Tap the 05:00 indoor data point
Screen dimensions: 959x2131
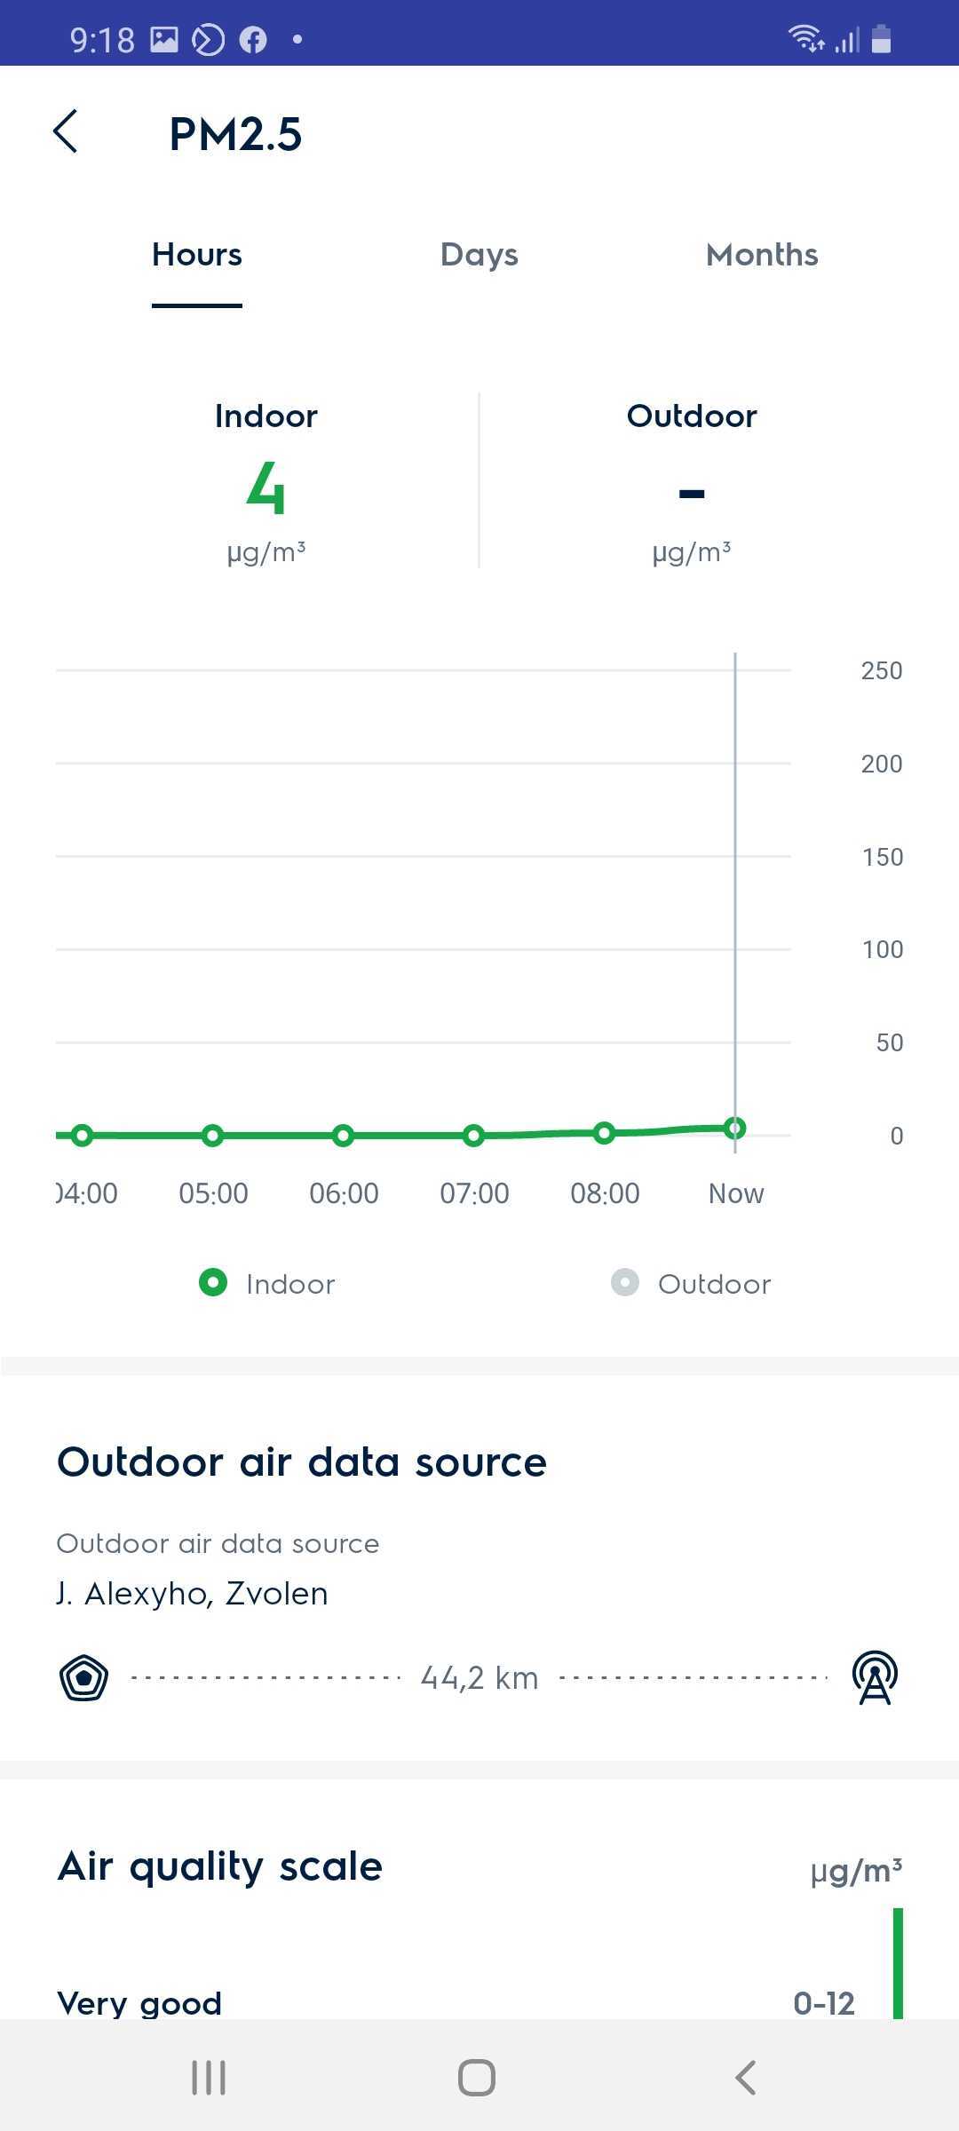[x=212, y=1136]
